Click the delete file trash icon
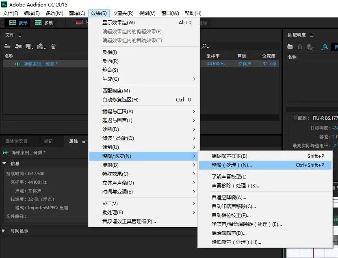 pyautogui.click(x=53, y=46)
